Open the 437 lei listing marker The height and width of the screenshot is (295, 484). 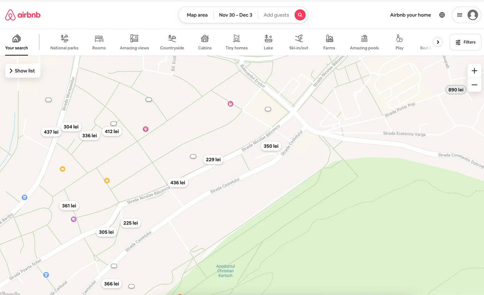[x=51, y=132]
